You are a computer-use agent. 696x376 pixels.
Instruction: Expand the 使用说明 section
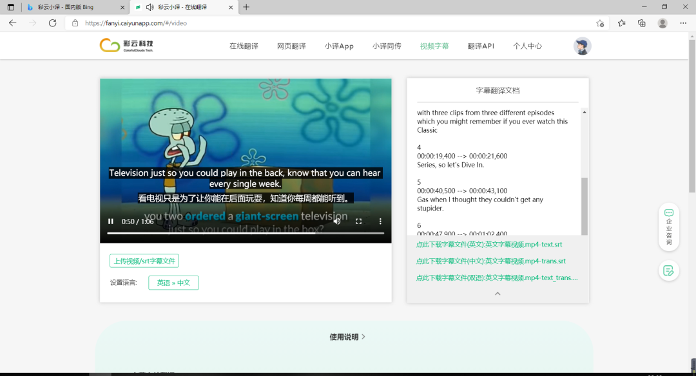coord(347,337)
